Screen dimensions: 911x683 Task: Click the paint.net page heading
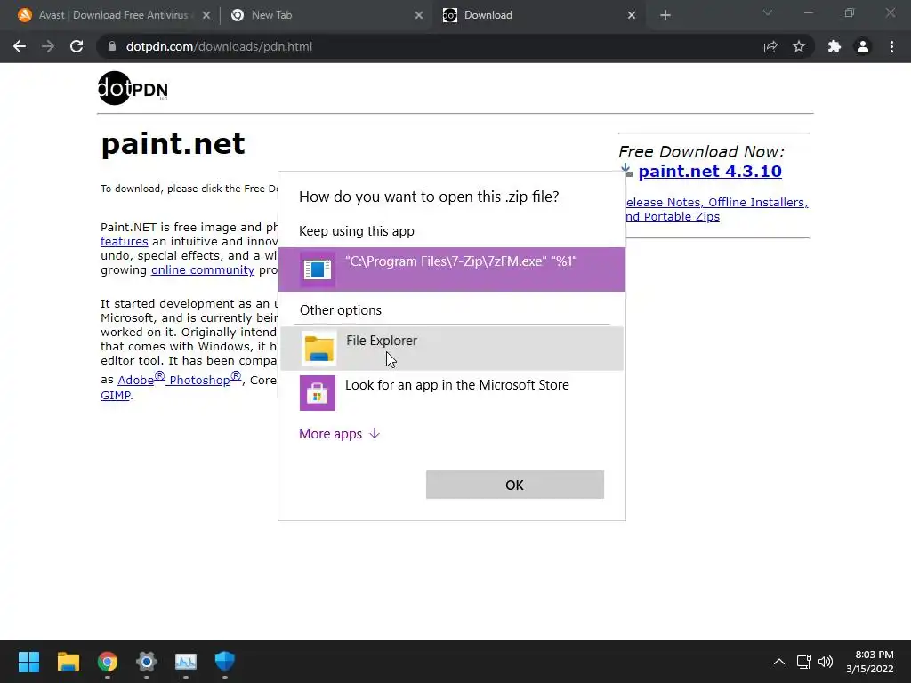click(173, 143)
